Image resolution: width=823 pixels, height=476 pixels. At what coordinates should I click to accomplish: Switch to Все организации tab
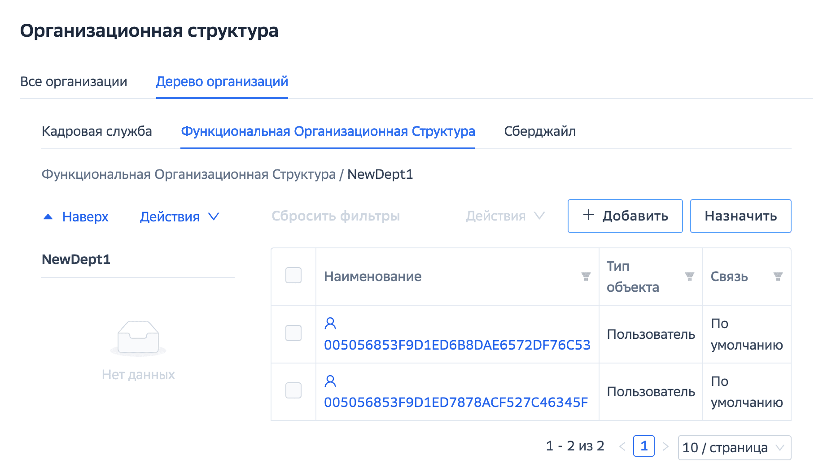pyautogui.click(x=74, y=82)
